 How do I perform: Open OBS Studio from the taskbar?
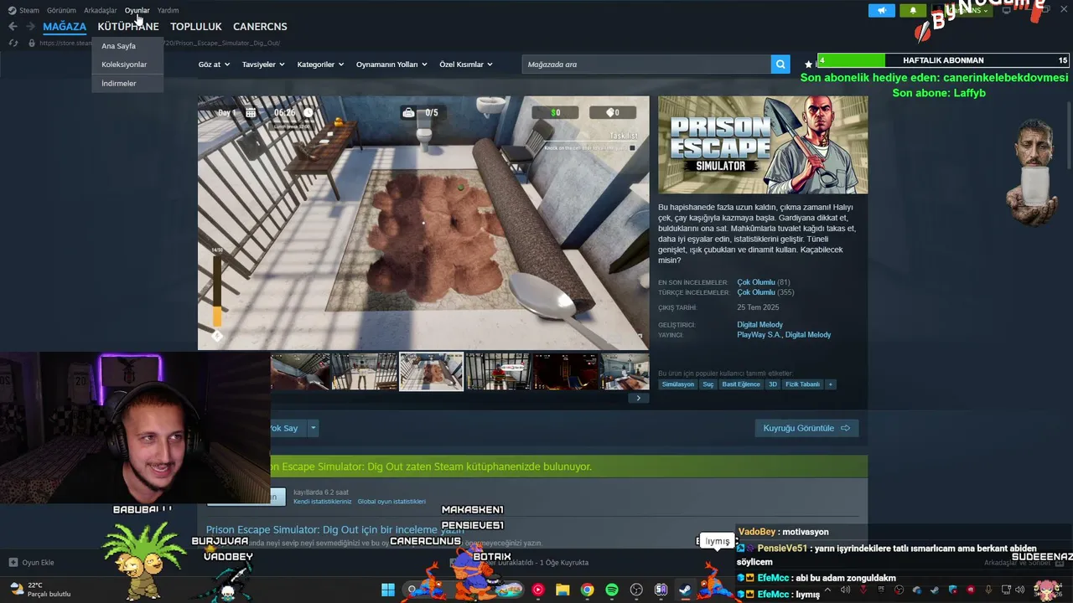(x=636, y=590)
